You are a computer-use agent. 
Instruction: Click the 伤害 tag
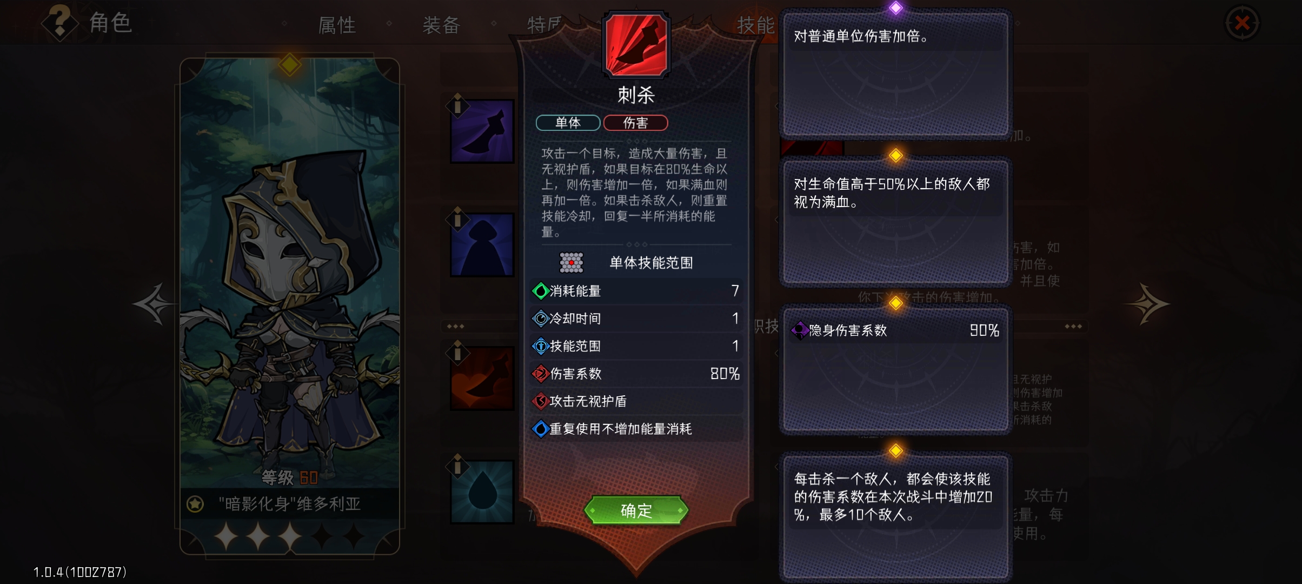[635, 123]
